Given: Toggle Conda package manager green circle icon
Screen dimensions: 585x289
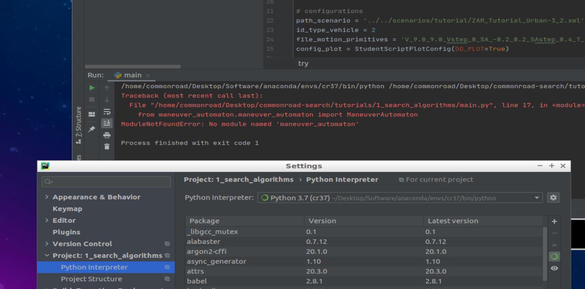Looking at the screenshot, I should 554,257.
